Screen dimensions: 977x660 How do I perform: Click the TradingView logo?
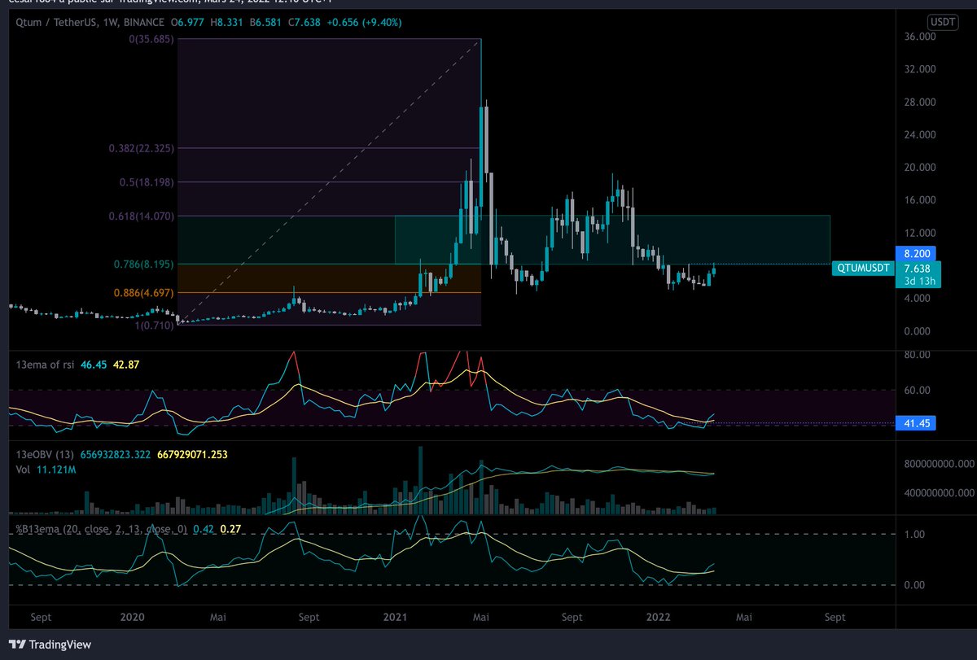50,645
